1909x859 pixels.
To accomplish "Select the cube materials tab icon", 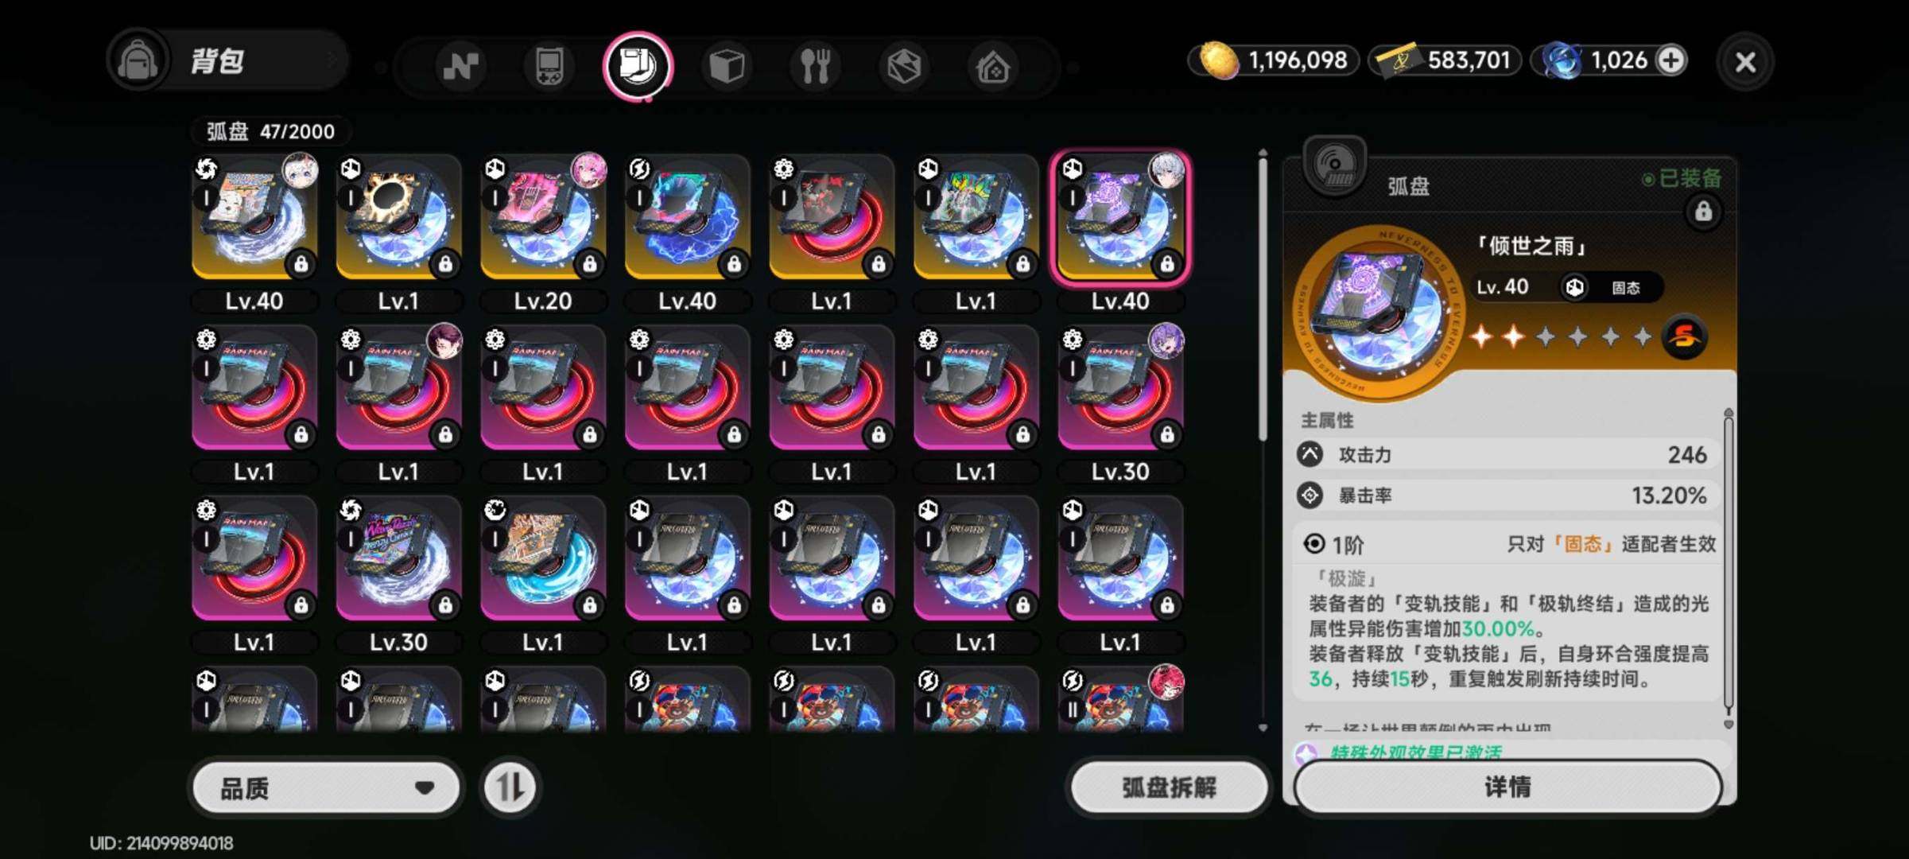I will (x=726, y=66).
